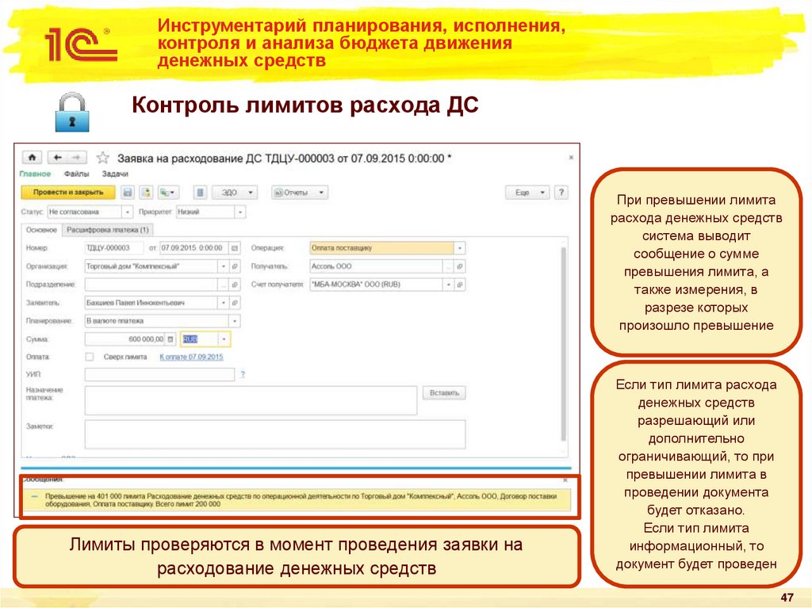The width and height of the screenshot is (812, 608).
Task: Click the Назначение платежа text area
Action: [251, 400]
